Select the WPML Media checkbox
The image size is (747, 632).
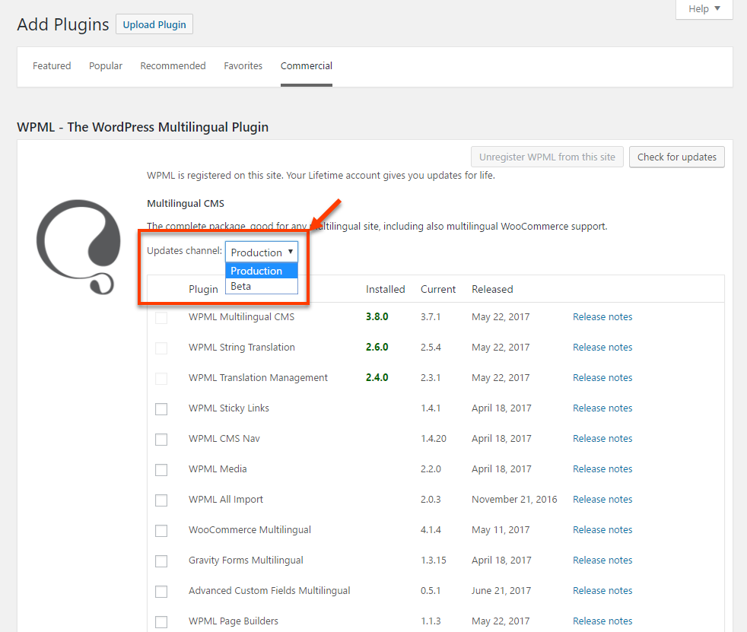click(161, 469)
